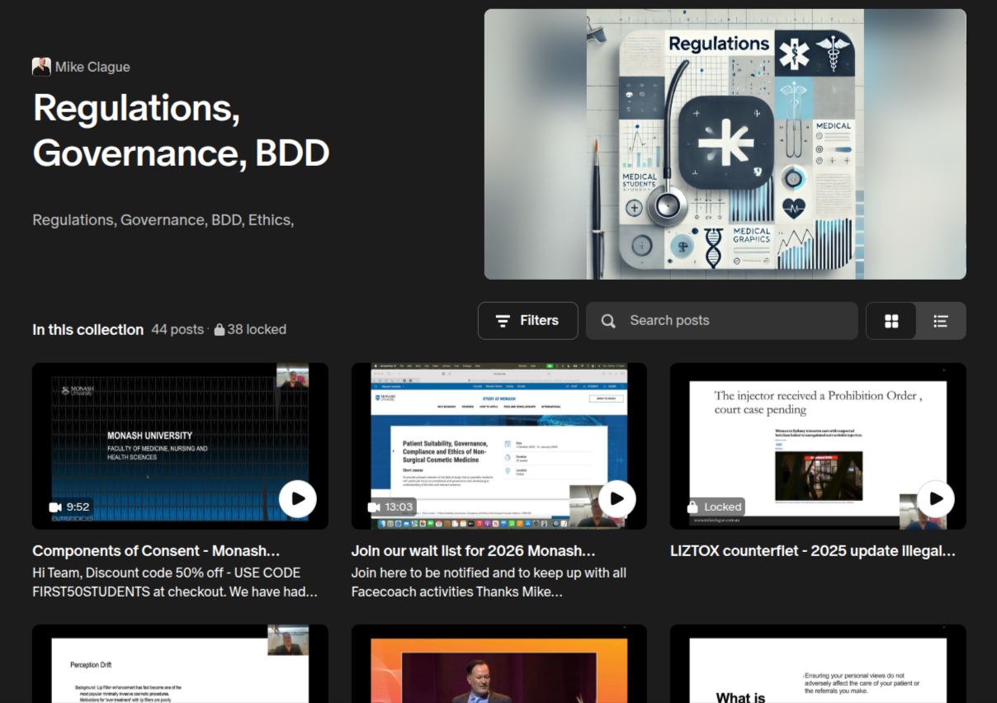Click the 'In this collection' heading

click(x=87, y=329)
